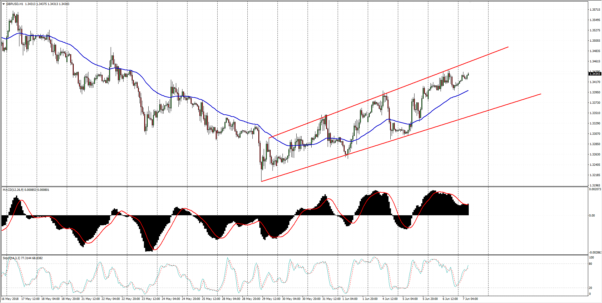602x303 pixels.
Task: Select the Stoch(14,3,3) indicator label
Action: pyautogui.click(x=11, y=258)
